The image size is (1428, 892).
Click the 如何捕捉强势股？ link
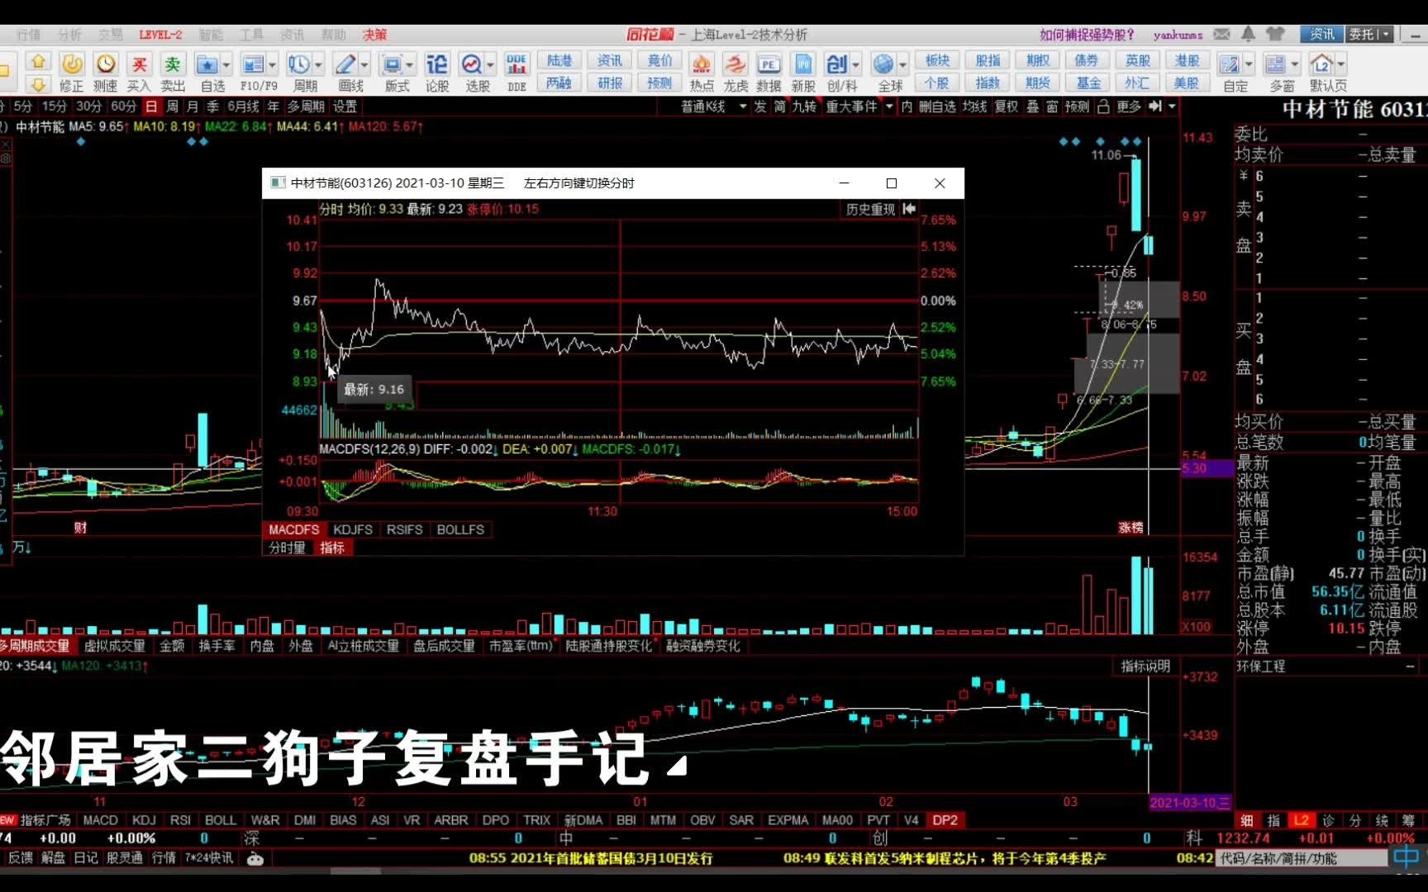[1087, 35]
